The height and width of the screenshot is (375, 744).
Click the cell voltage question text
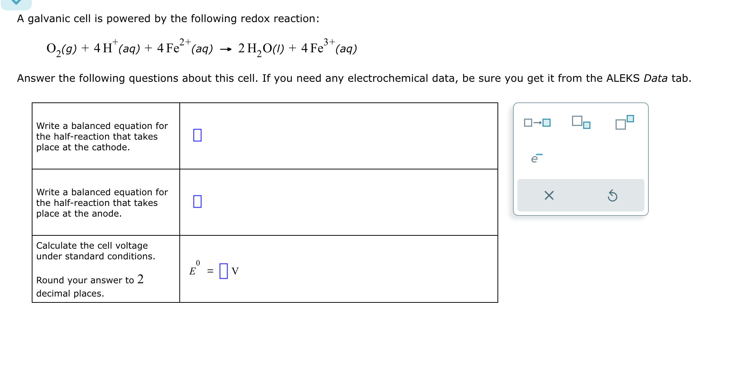point(92,251)
